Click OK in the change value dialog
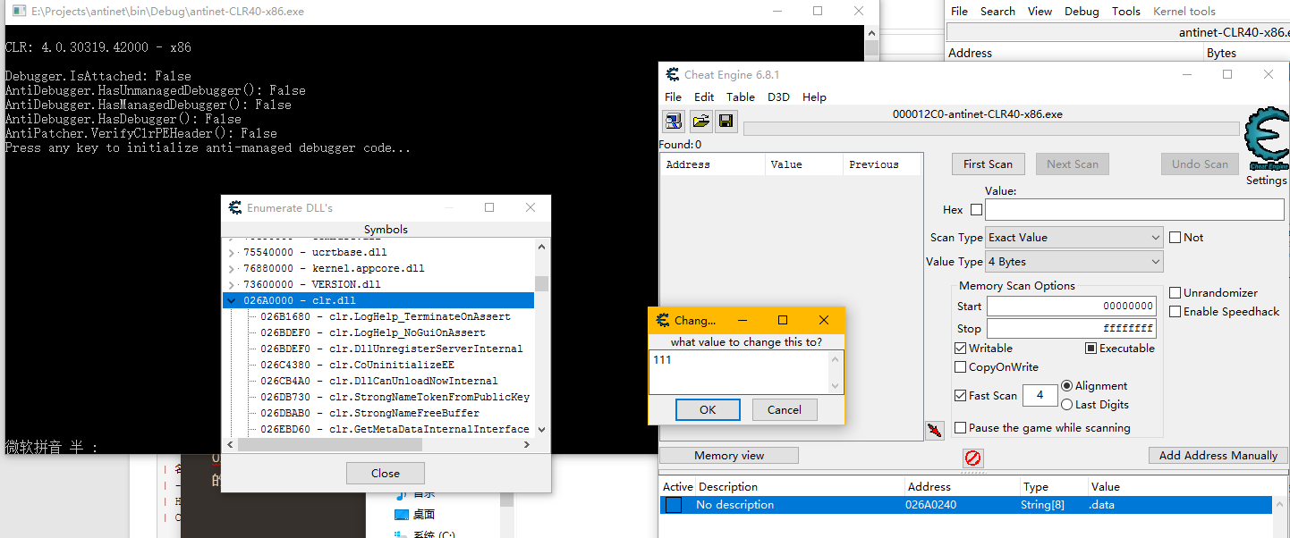The image size is (1290, 538). pos(707,409)
